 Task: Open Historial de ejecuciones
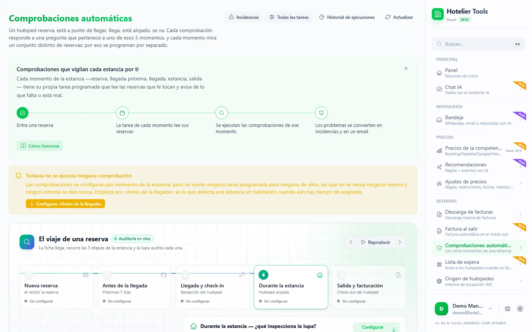click(347, 17)
